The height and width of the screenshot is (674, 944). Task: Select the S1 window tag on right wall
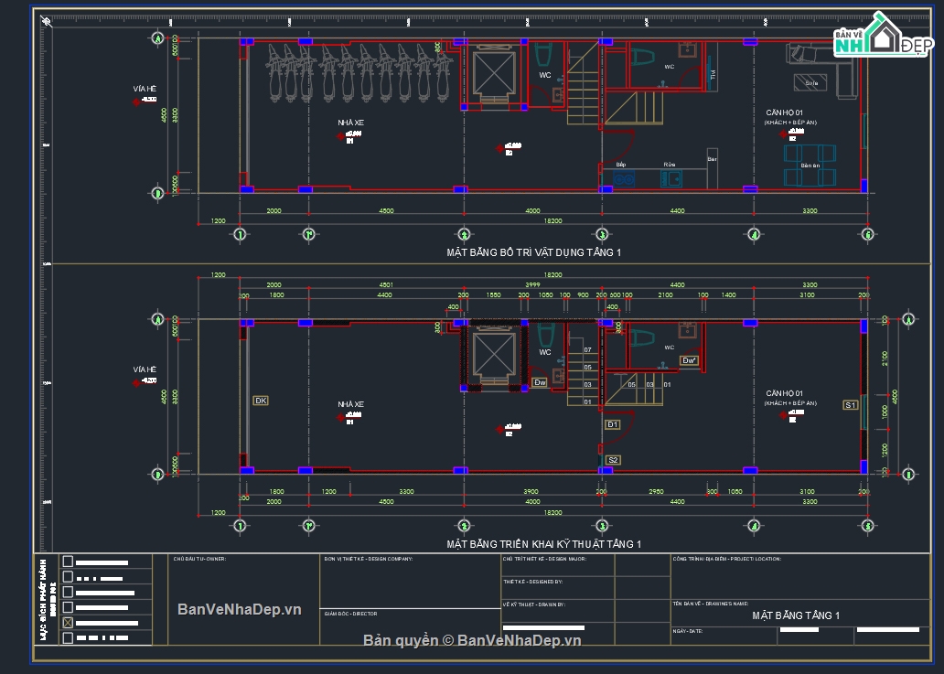(850, 404)
